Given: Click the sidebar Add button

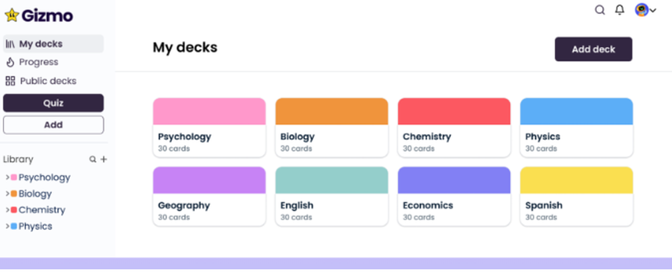Looking at the screenshot, I should click(53, 125).
